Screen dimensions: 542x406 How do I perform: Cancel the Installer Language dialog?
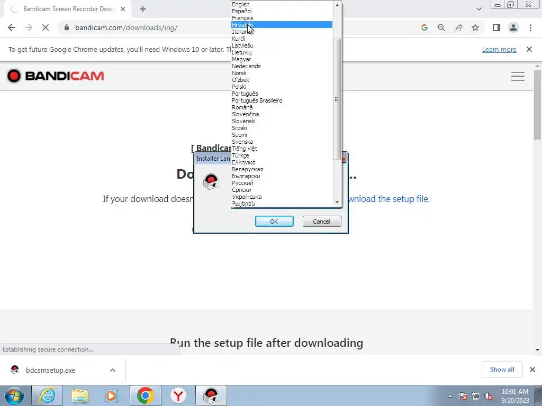(x=322, y=222)
